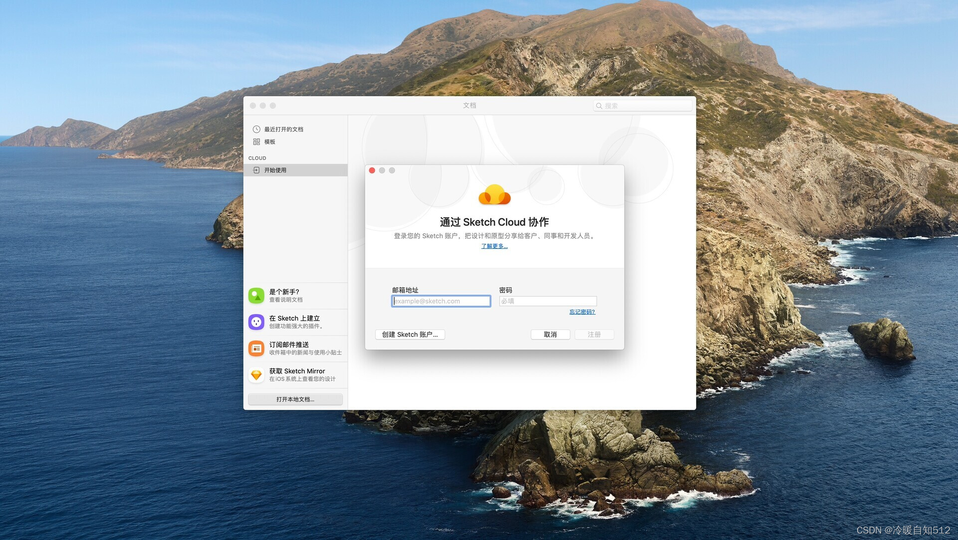Focus the 邮箱地址 email input field
The height and width of the screenshot is (540, 958).
point(441,301)
